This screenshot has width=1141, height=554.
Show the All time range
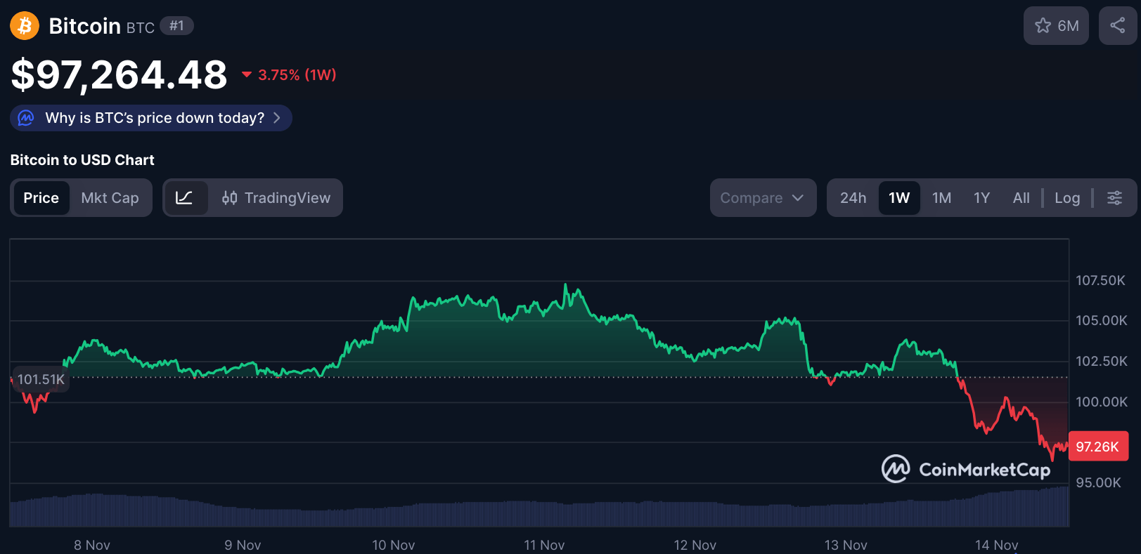(1021, 198)
